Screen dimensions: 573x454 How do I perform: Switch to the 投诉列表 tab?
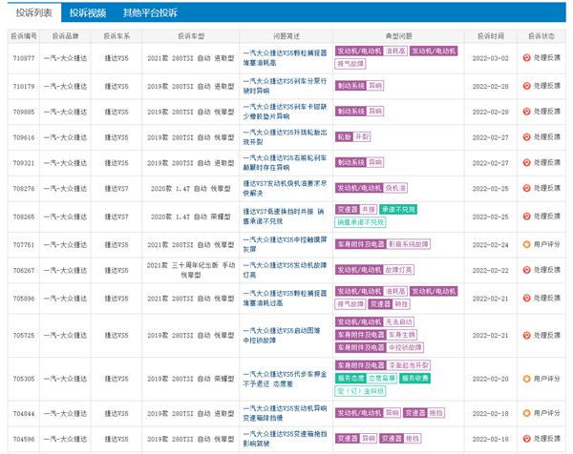[x=34, y=12]
